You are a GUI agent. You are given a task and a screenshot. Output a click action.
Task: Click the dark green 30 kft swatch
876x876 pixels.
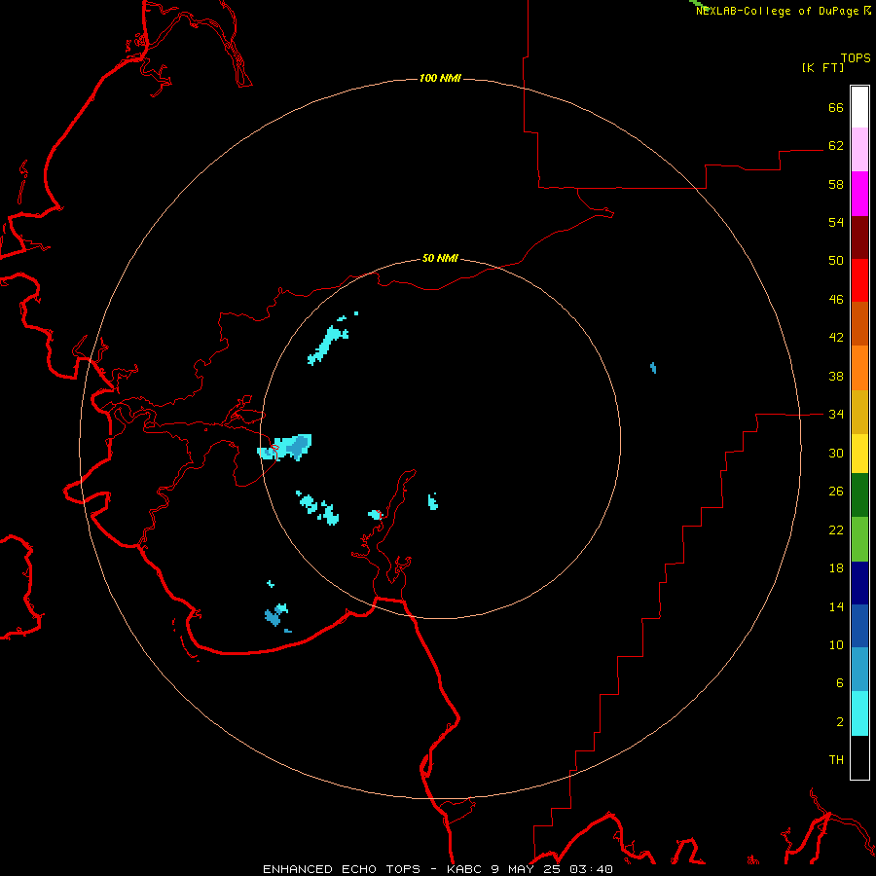[x=859, y=495]
